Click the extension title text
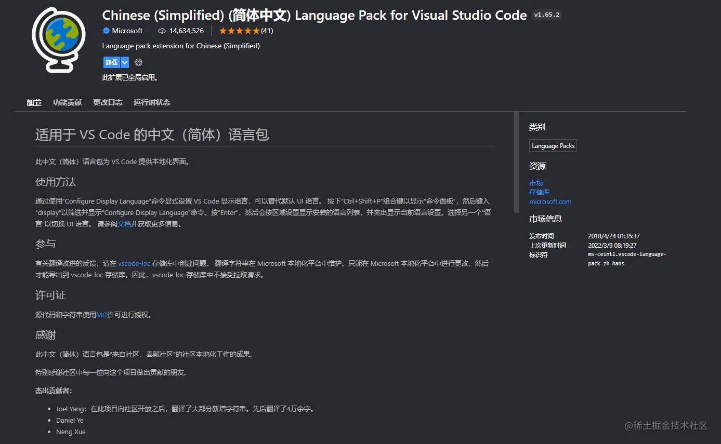 coord(314,15)
